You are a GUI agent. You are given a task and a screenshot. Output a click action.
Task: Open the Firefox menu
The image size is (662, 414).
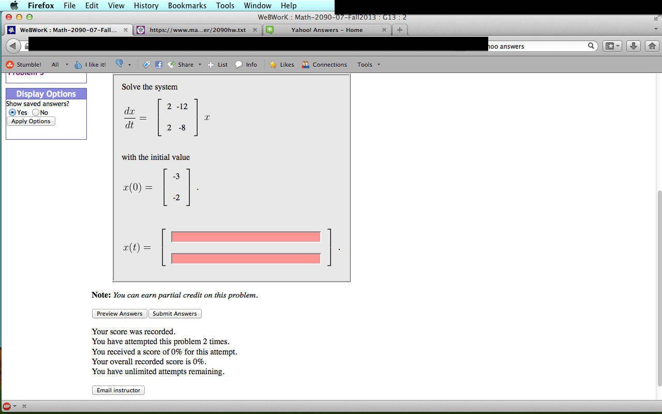click(41, 6)
